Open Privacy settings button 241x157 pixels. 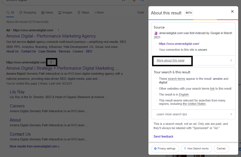[165, 149]
